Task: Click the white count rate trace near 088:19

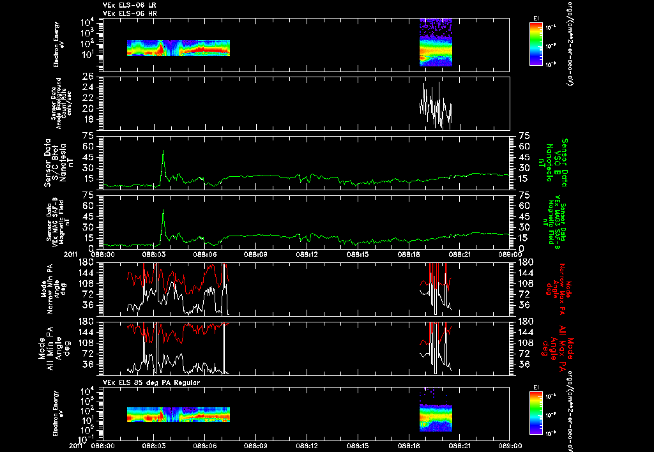Action: (x=436, y=105)
